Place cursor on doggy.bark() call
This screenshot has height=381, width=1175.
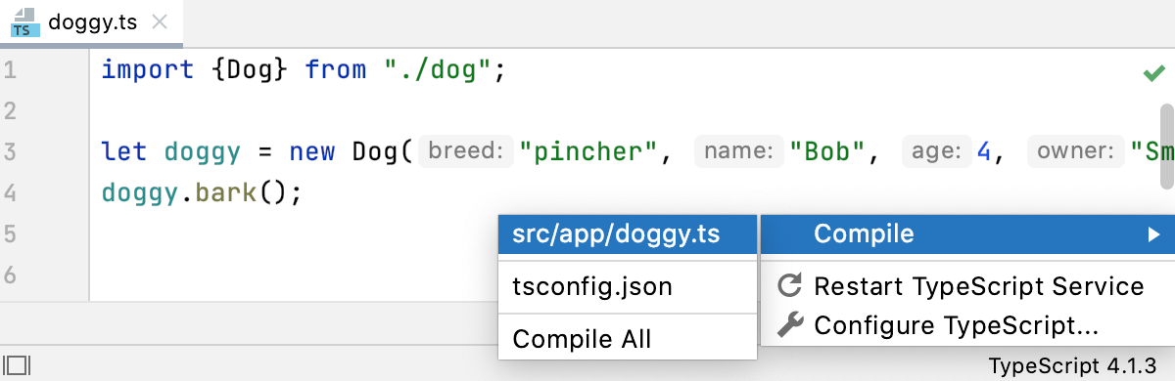202,192
